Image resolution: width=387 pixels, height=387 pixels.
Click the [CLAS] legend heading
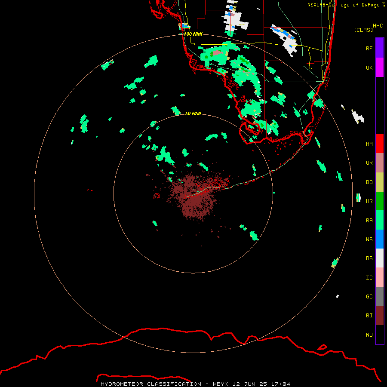363,30
